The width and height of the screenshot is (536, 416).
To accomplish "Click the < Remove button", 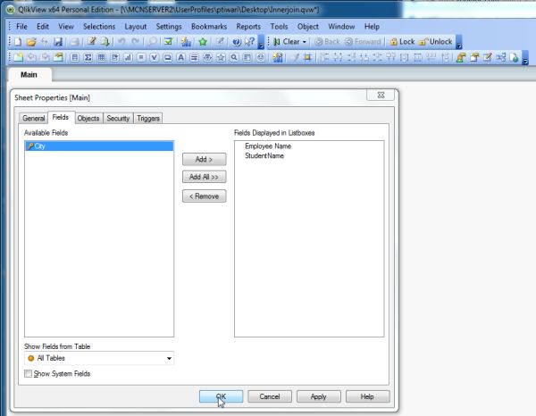I will point(204,196).
